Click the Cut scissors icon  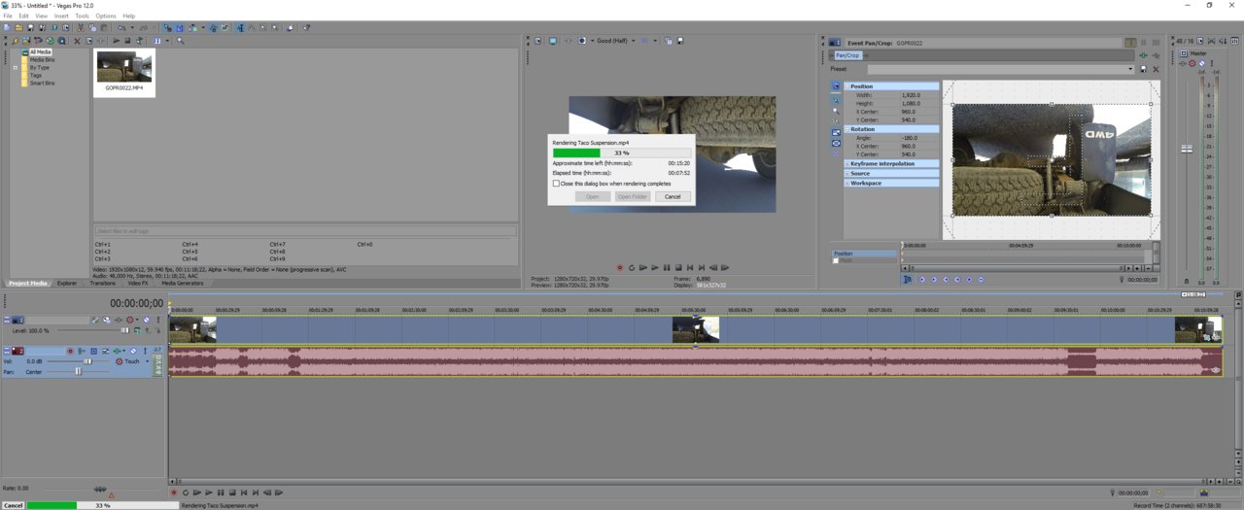pos(81,27)
